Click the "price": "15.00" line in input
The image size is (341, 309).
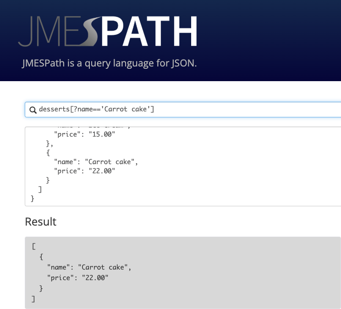[84, 134]
